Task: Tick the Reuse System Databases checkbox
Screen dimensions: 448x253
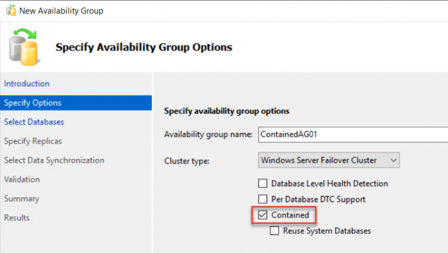Action: [x=275, y=231]
